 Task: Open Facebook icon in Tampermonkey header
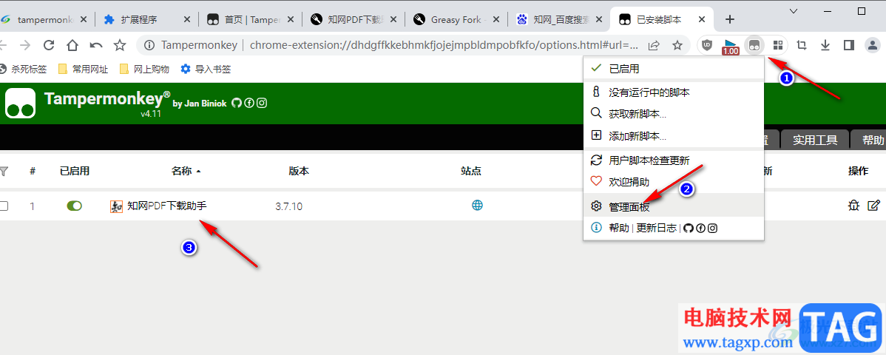click(249, 103)
